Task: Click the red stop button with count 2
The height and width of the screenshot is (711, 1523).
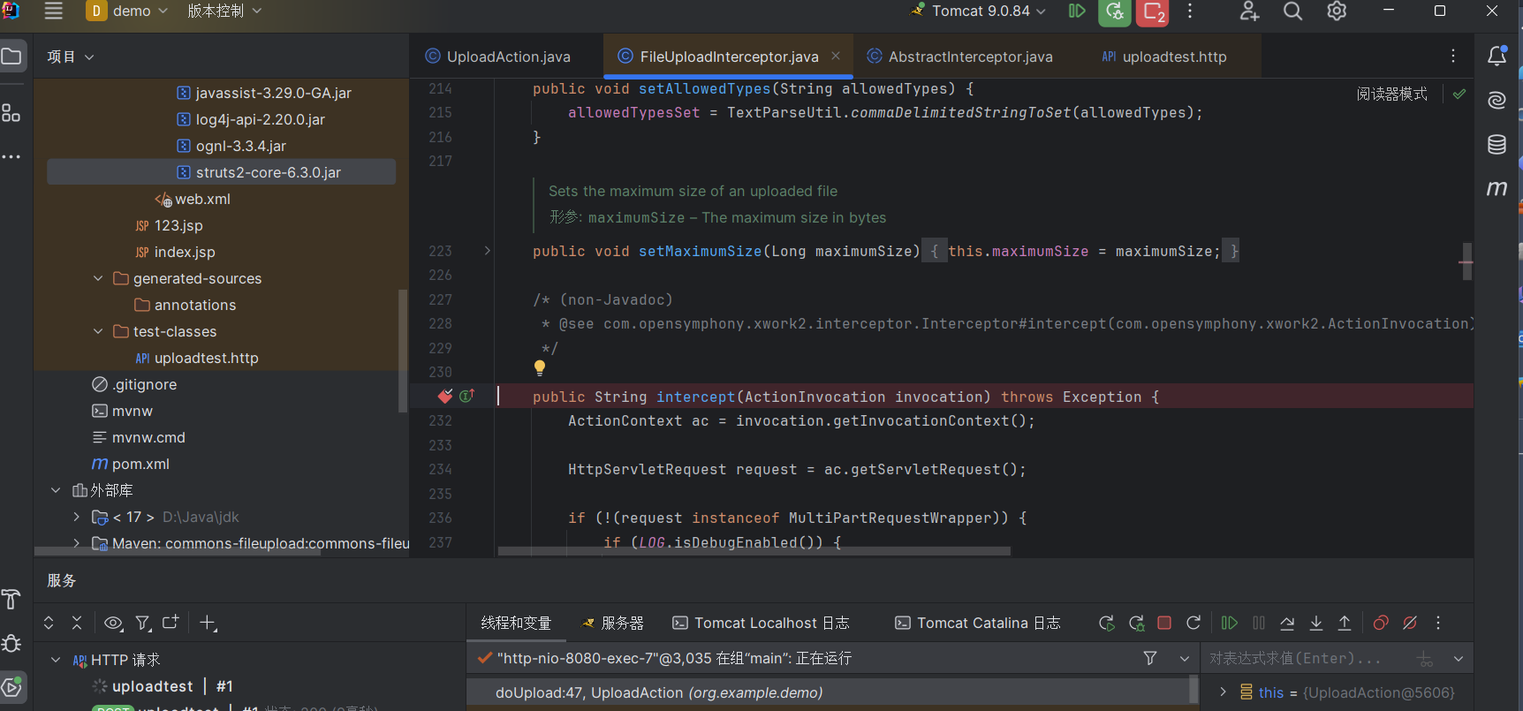Action: tap(1153, 11)
